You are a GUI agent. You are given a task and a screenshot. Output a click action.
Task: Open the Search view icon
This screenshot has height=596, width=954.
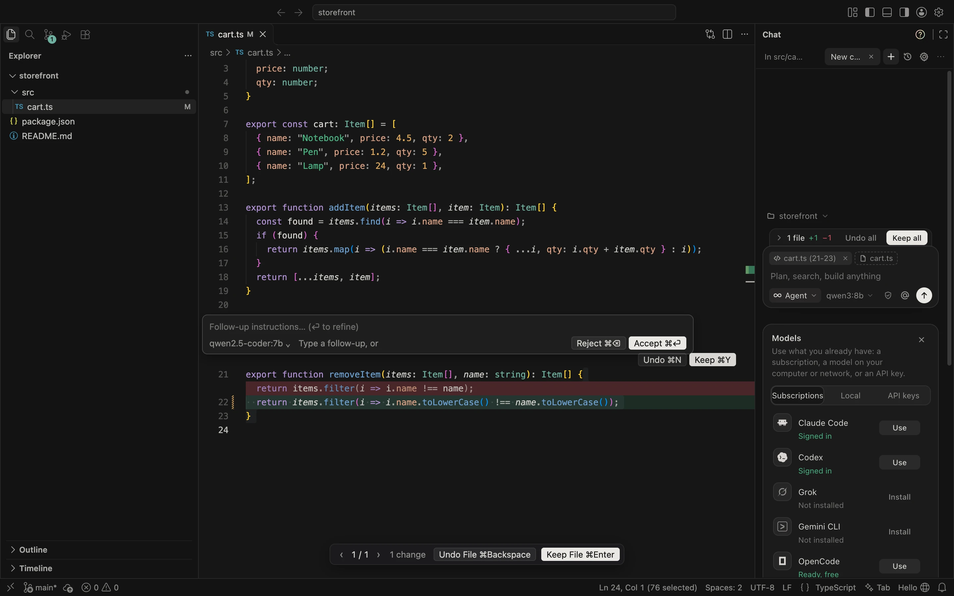coord(29,35)
